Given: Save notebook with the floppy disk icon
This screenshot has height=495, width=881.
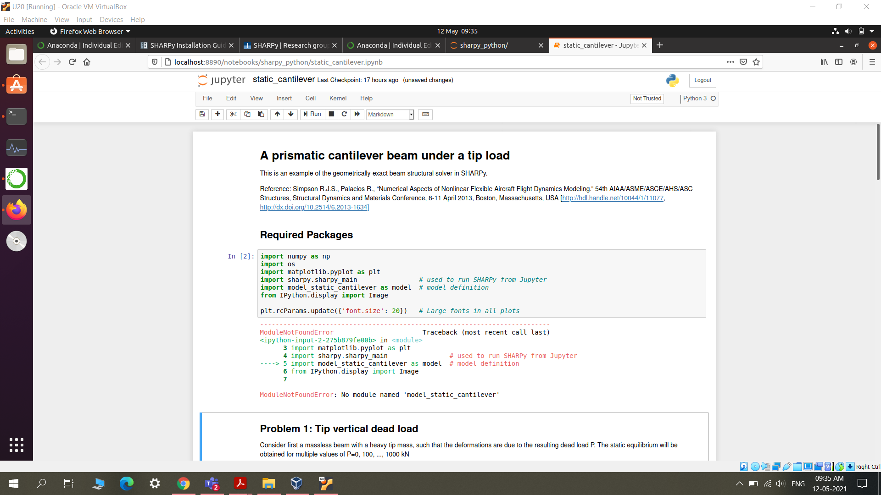Looking at the screenshot, I should click(x=202, y=114).
